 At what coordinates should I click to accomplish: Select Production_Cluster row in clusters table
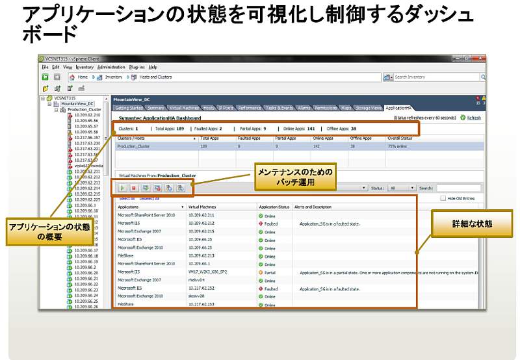(x=300, y=146)
